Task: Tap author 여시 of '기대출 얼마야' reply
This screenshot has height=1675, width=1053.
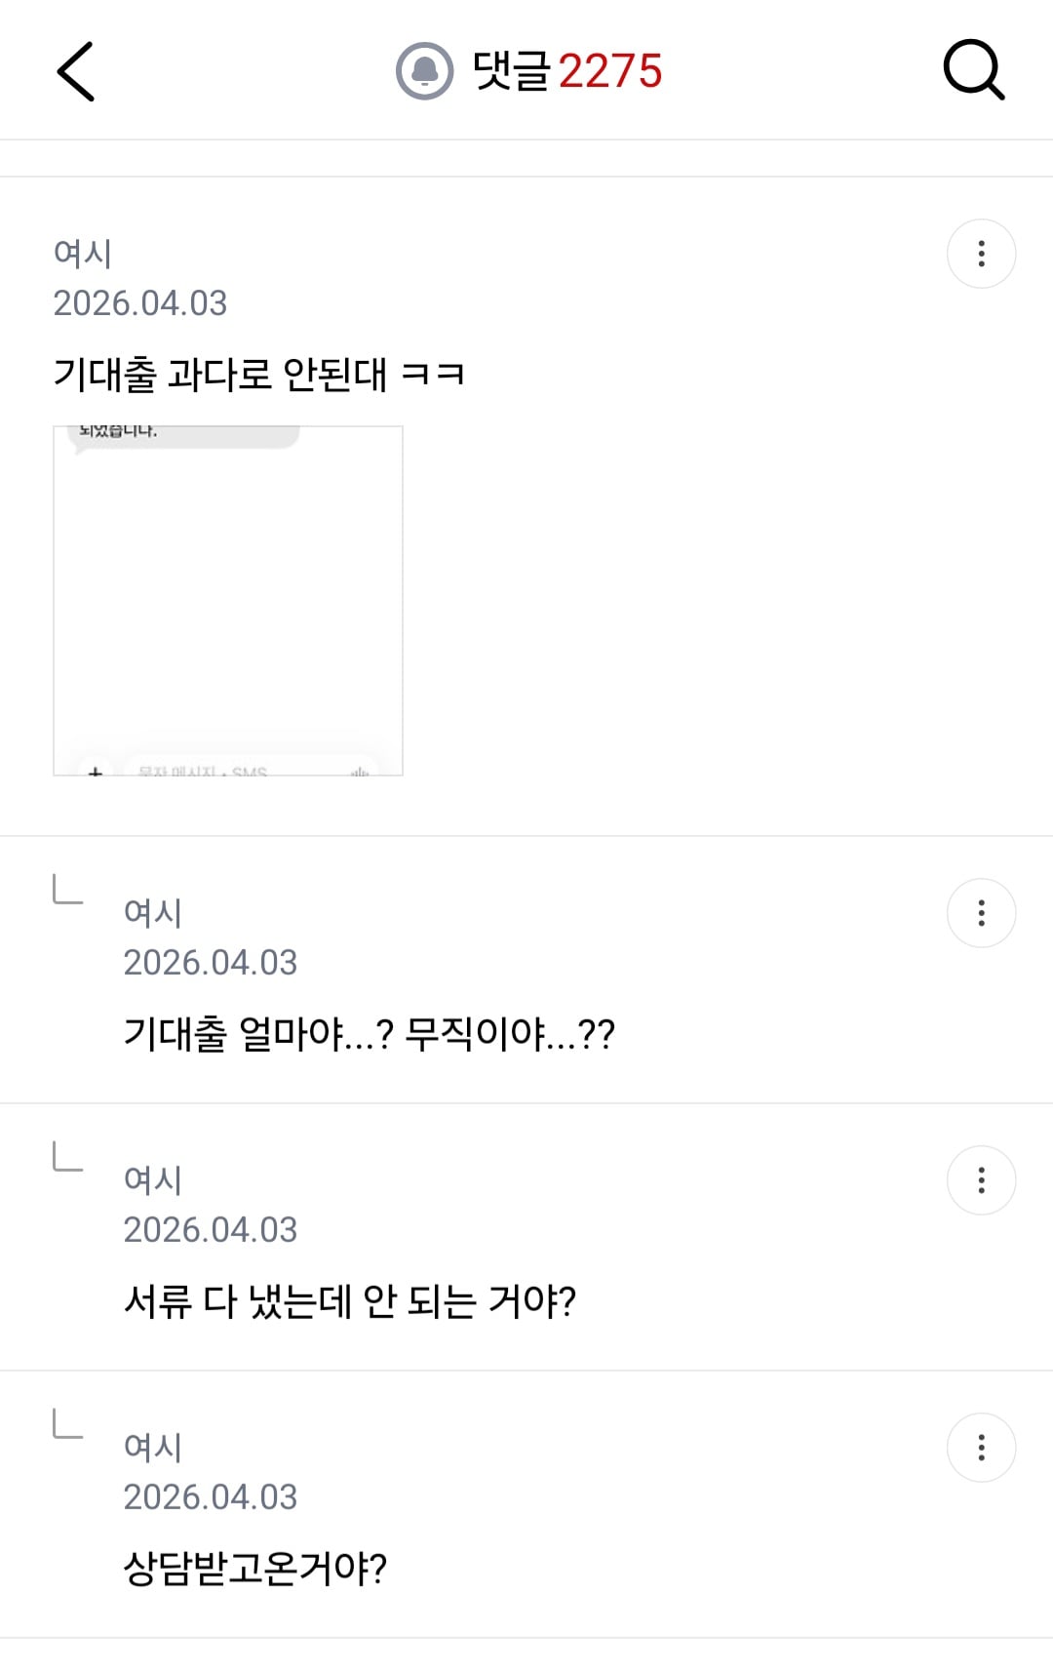Action: [x=153, y=913]
